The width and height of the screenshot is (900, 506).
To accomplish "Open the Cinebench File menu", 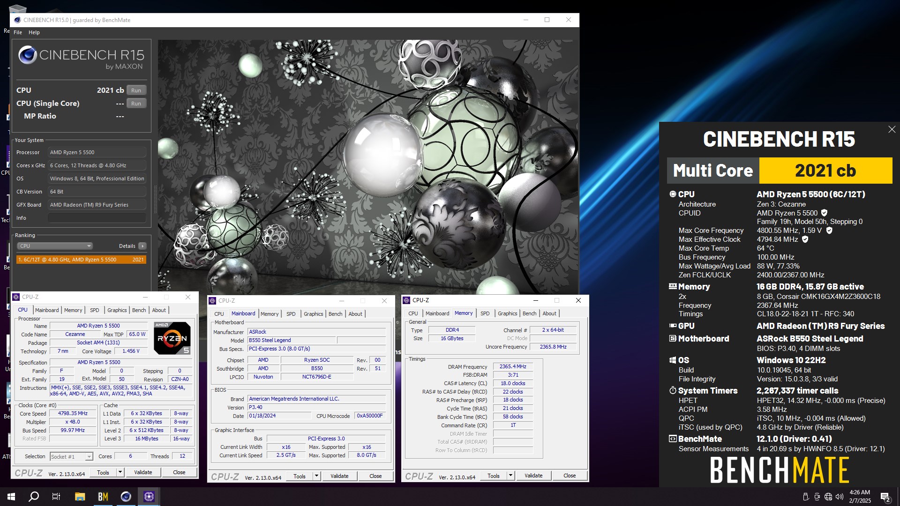I will (x=18, y=32).
